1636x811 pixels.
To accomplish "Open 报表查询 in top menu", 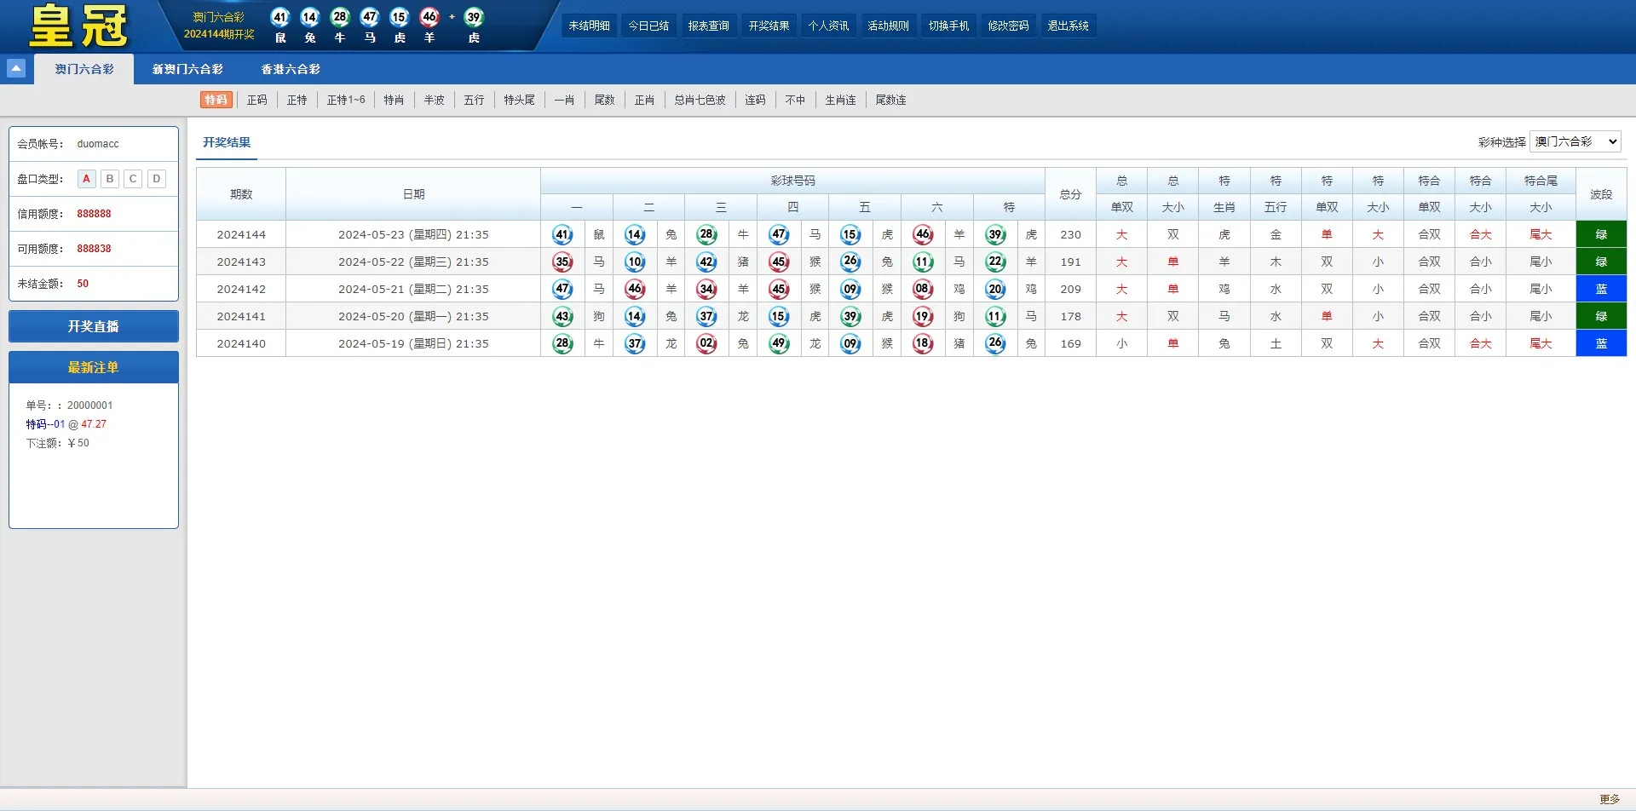I will 708,26.
